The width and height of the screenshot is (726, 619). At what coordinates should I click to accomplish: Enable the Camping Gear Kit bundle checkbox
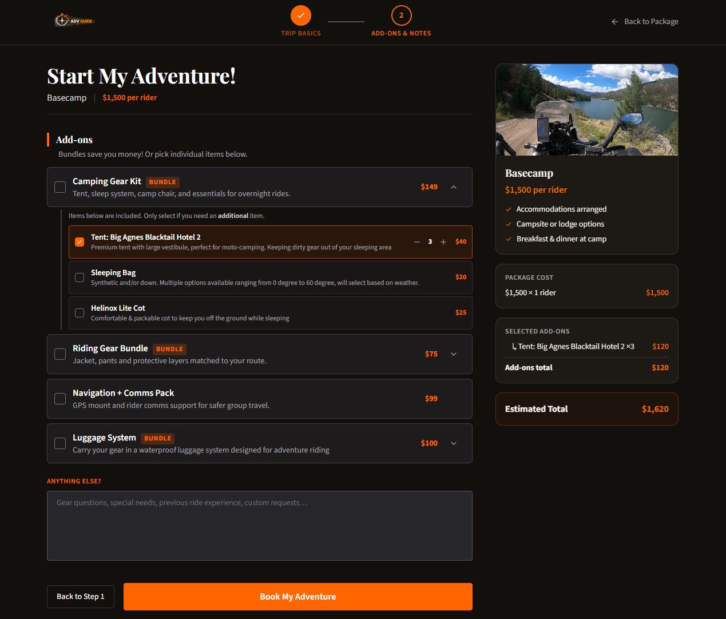60,187
